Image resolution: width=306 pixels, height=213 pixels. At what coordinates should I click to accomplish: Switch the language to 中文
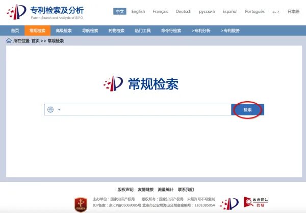click(120, 12)
